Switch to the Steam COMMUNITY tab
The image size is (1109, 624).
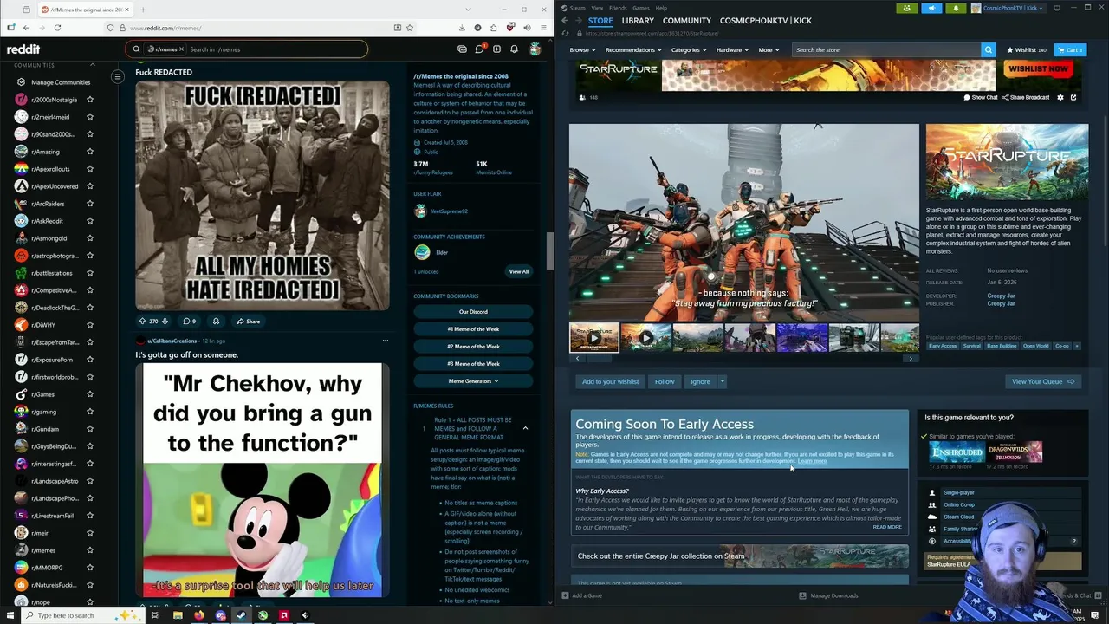tap(687, 21)
